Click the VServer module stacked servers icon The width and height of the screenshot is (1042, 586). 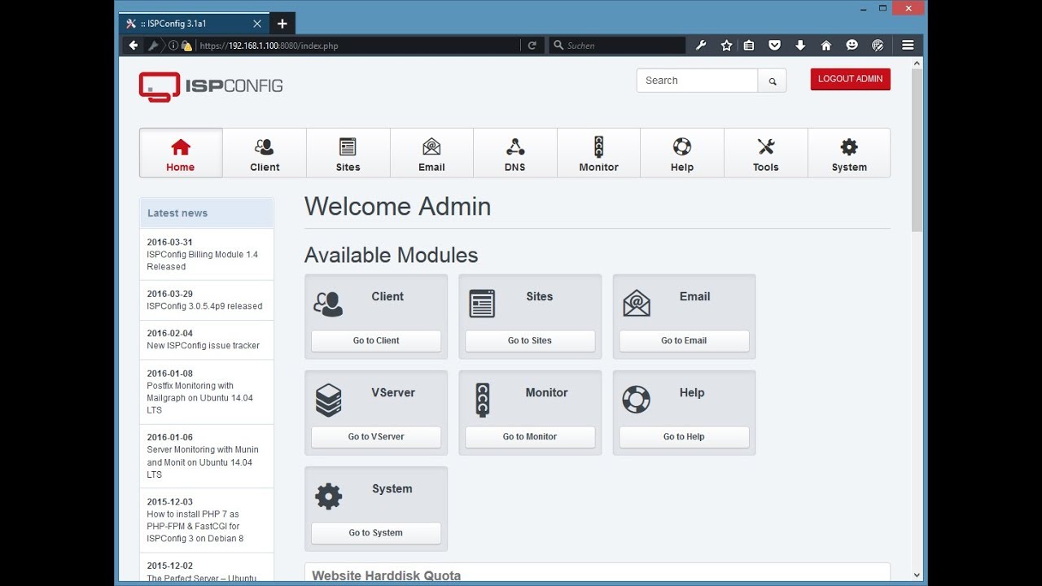pyautogui.click(x=329, y=400)
